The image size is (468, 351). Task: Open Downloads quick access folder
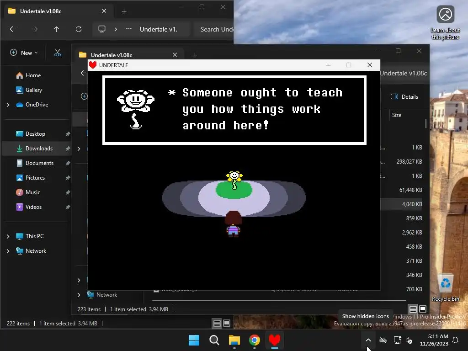(x=39, y=149)
